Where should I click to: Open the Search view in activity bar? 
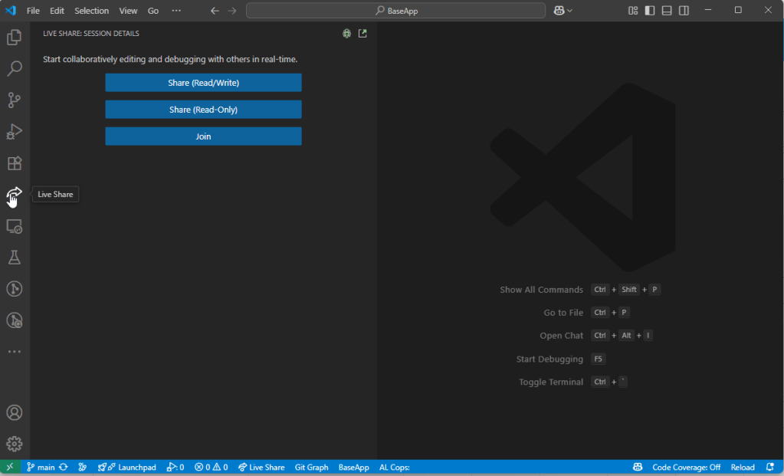tap(14, 68)
